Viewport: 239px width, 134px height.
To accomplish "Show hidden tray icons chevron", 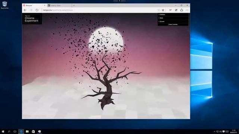I will pyautogui.click(x=214, y=131).
